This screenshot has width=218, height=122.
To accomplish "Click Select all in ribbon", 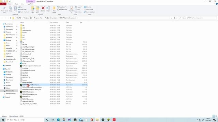I will pyautogui.click(x=88, y=7).
